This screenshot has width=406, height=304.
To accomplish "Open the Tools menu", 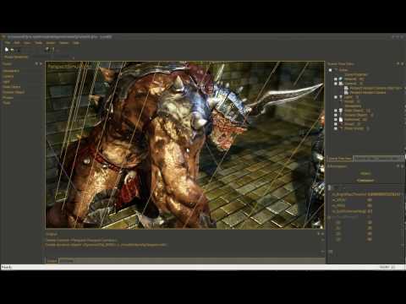I will pos(38,43).
